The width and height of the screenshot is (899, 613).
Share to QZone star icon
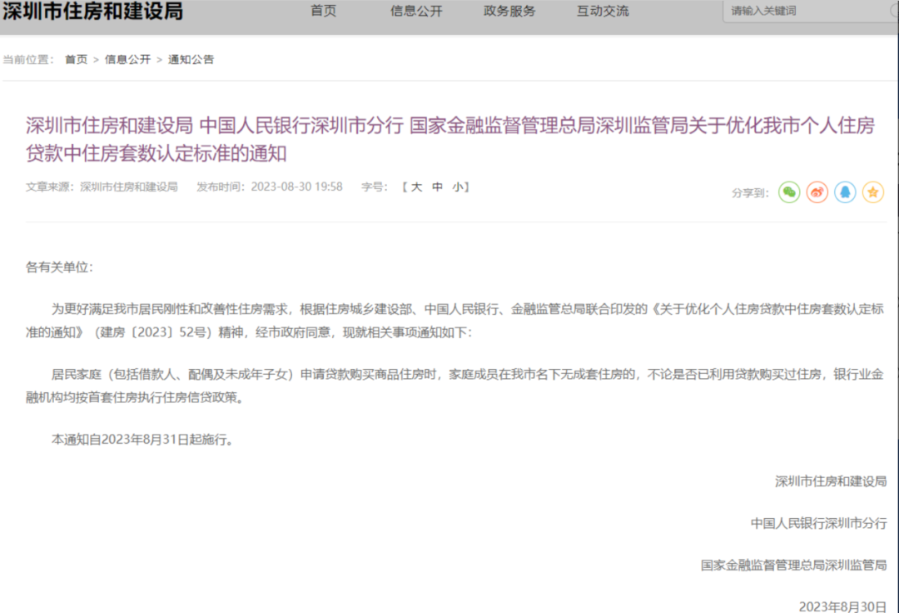[x=873, y=192]
